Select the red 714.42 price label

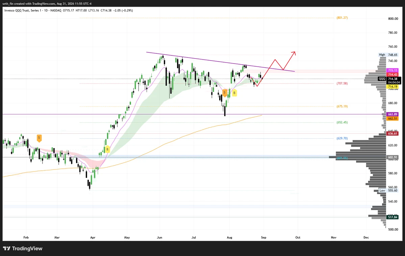(x=393, y=74)
